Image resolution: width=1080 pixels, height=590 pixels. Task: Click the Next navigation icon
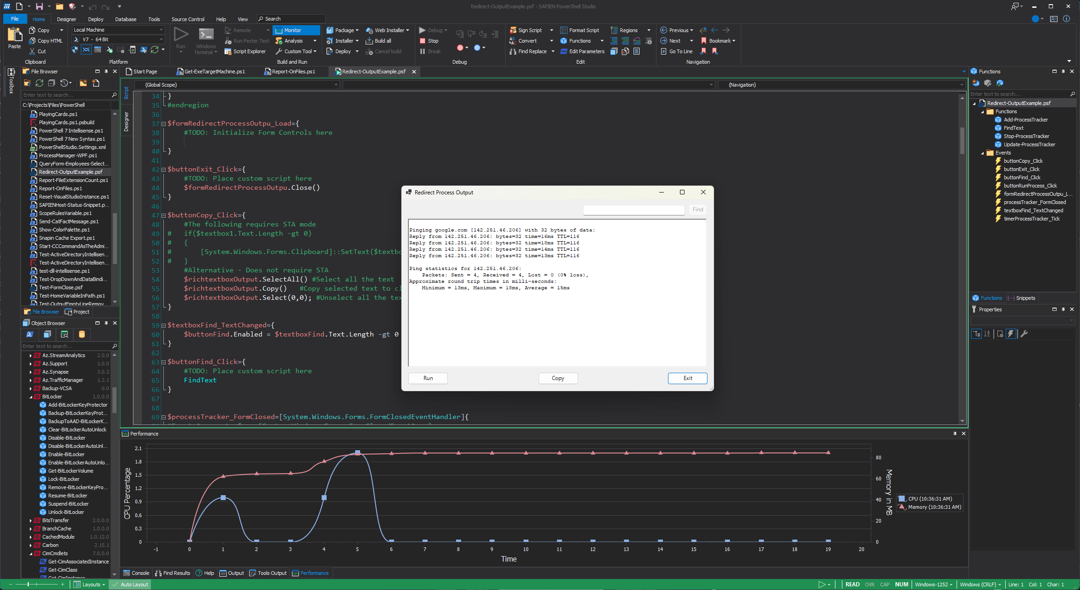[663, 41]
